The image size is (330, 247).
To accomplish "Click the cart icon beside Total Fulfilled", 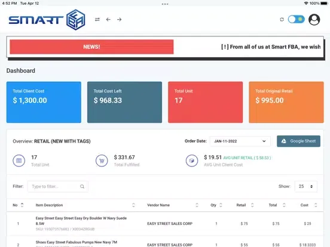I will 102,160.
